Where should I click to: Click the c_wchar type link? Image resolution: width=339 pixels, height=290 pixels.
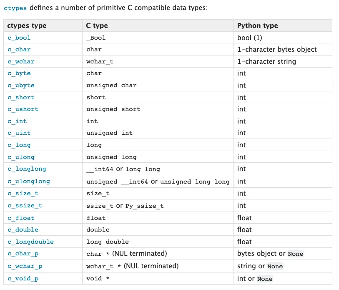pos(21,61)
